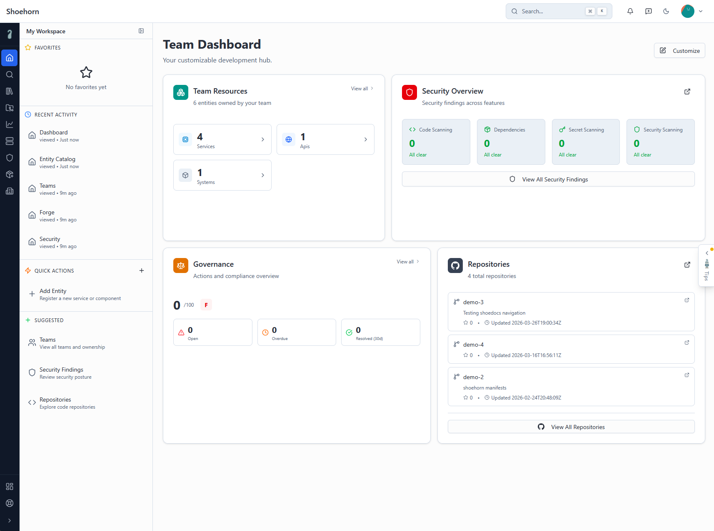Click the Systems servers icon in sidebar

pyautogui.click(x=10, y=141)
